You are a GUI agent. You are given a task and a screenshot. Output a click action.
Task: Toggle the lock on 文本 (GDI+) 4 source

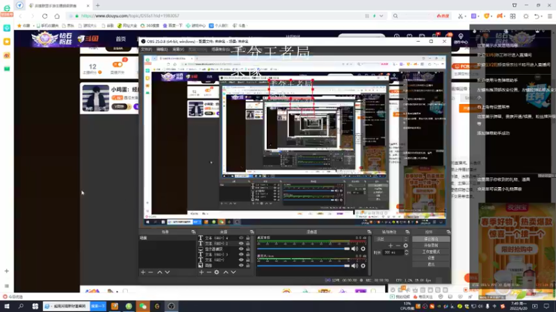click(x=248, y=238)
